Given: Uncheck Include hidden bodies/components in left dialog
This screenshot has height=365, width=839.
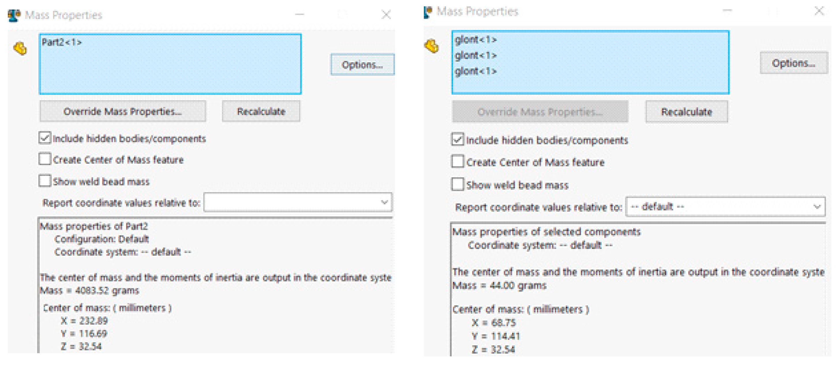Looking at the screenshot, I should coord(45,138).
